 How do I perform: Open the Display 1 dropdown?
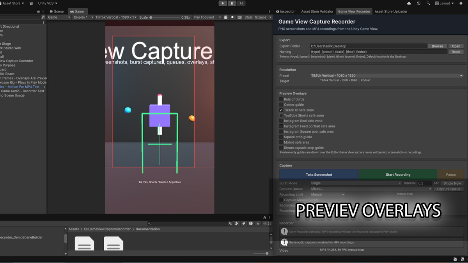click(x=83, y=17)
